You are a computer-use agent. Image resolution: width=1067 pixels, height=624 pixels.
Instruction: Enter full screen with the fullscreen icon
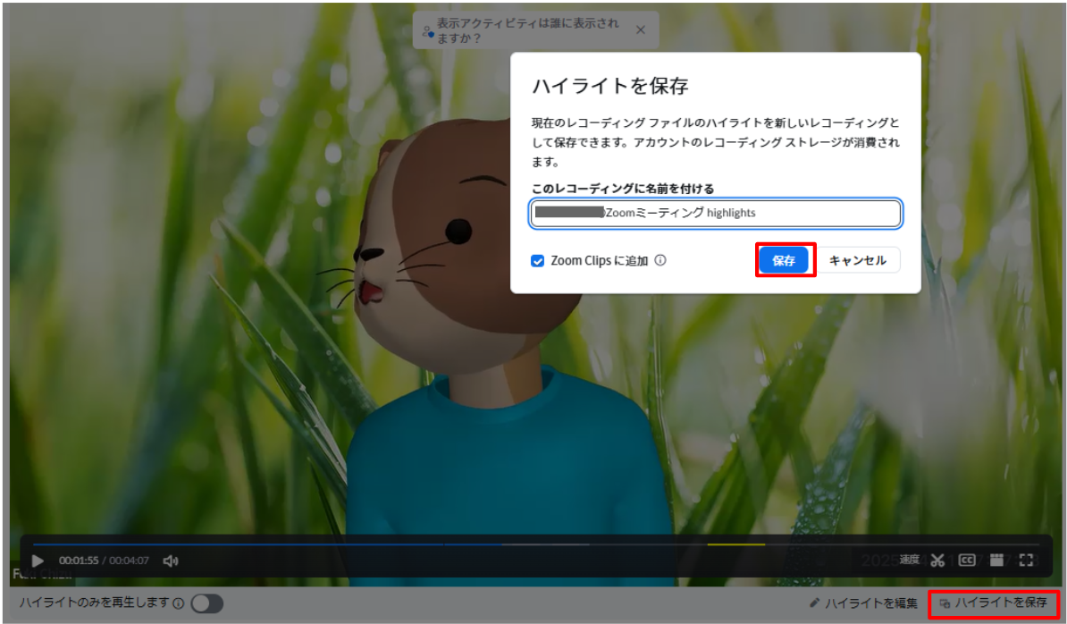[x=1026, y=560]
